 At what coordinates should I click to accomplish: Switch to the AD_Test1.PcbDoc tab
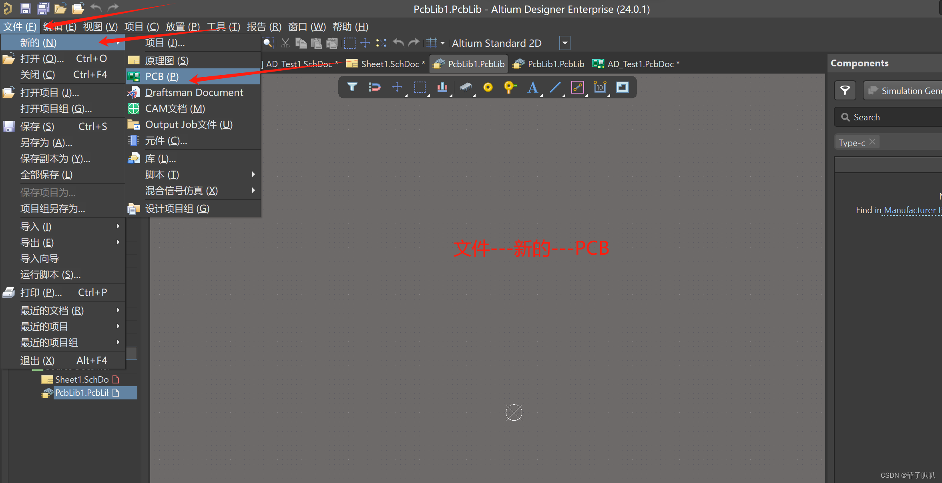[640, 64]
